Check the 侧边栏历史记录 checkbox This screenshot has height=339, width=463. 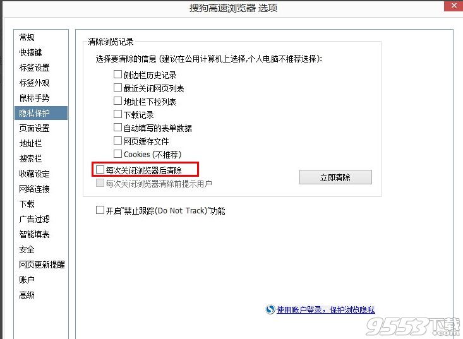pyautogui.click(x=117, y=74)
